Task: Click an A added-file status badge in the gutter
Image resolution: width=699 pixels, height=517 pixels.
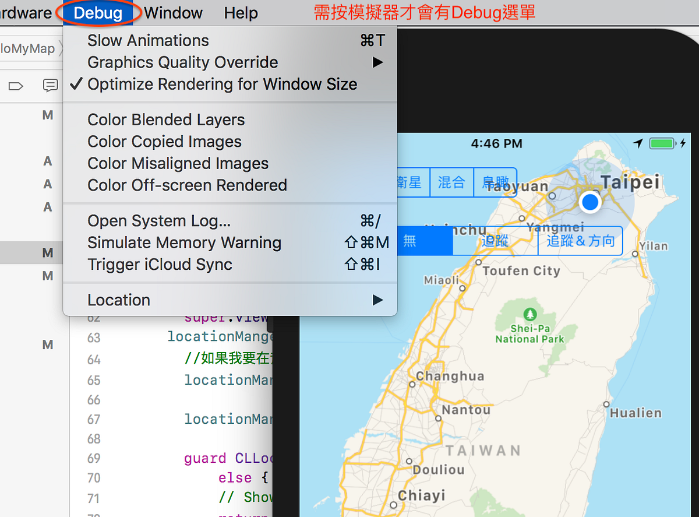Action: [x=48, y=161]
